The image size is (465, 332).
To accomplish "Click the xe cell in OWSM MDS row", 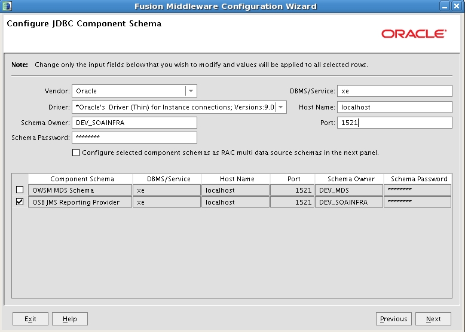I will tap(167, 190).
